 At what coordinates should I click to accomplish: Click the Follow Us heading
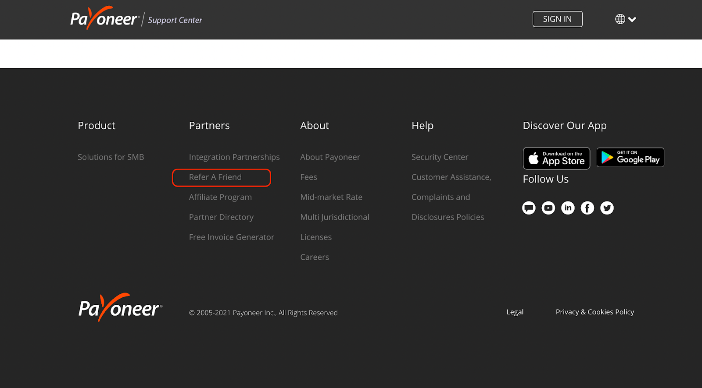(546, 179)
